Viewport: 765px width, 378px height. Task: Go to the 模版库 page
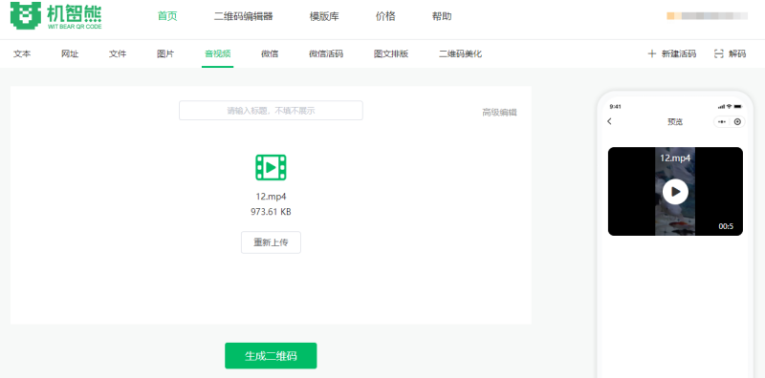[324, 16]
